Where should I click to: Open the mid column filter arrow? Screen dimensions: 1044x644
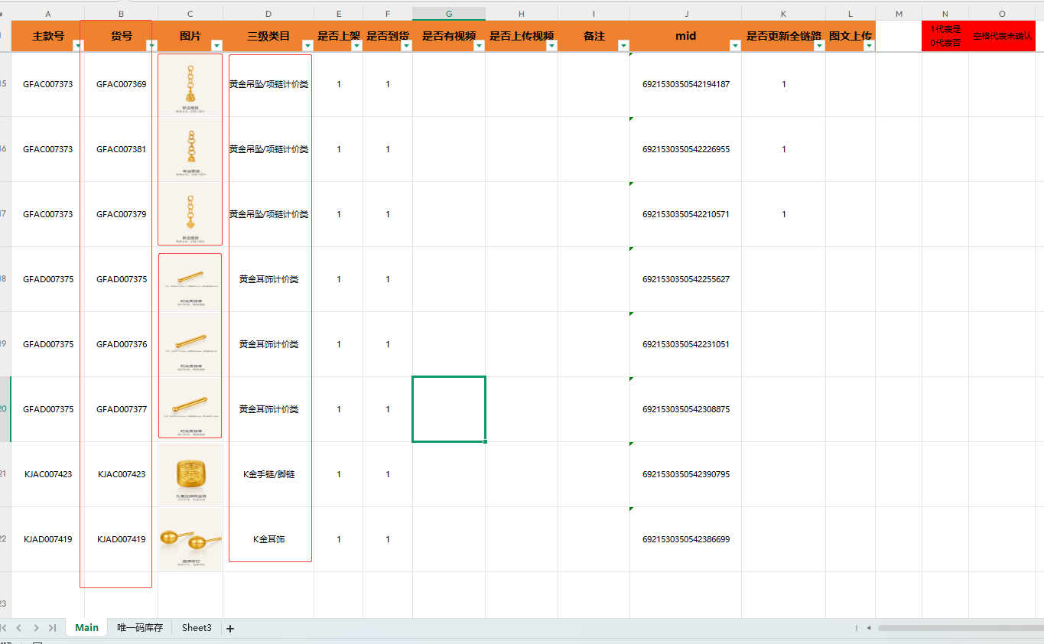[x=735, y=46]
